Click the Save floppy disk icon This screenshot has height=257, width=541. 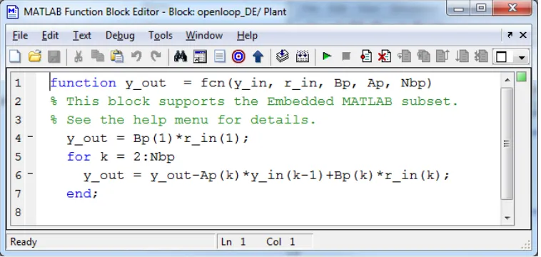click(54, 56)
